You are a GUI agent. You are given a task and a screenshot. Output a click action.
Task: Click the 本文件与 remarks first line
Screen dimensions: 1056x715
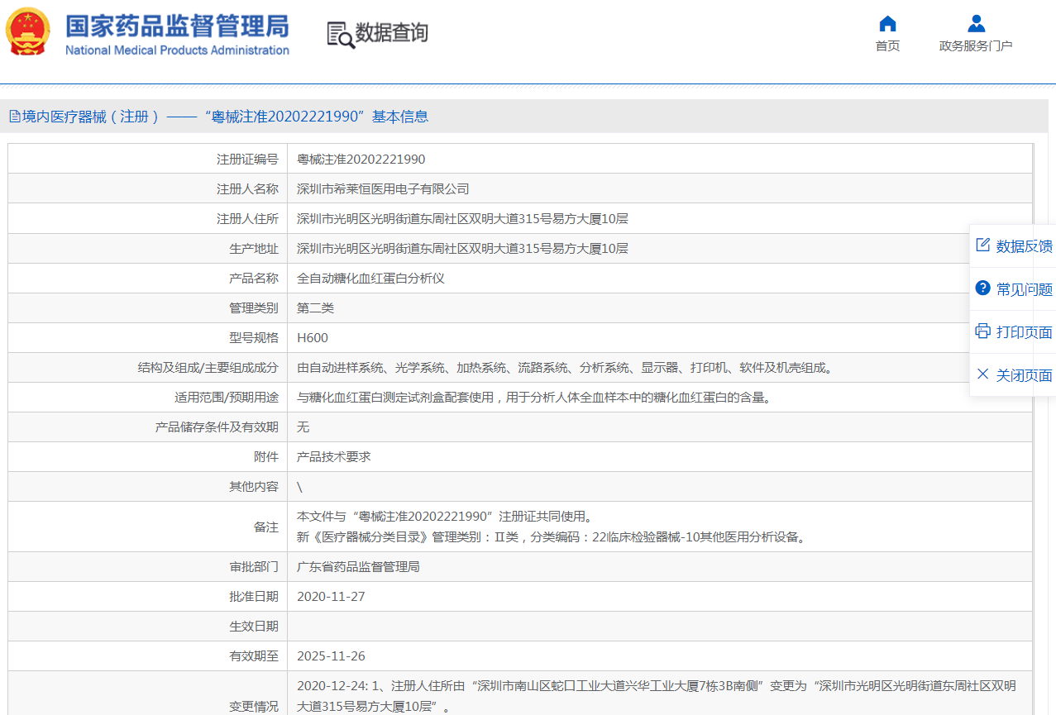click(x=445, y=517)
